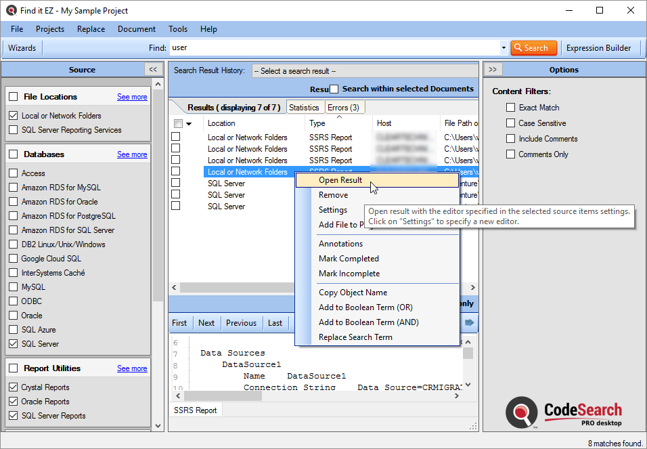Click the Search magnifier button

coord(533,48)
